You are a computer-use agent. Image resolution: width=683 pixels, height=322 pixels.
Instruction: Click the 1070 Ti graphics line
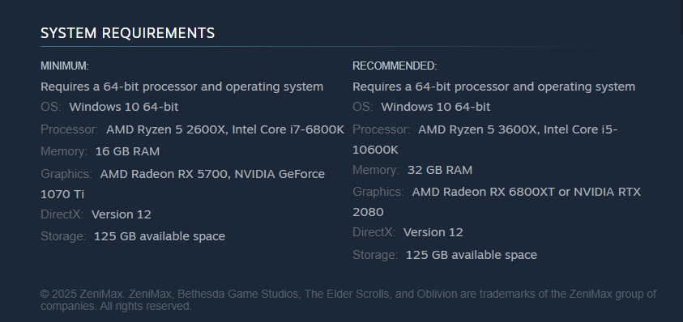(62, 194)
